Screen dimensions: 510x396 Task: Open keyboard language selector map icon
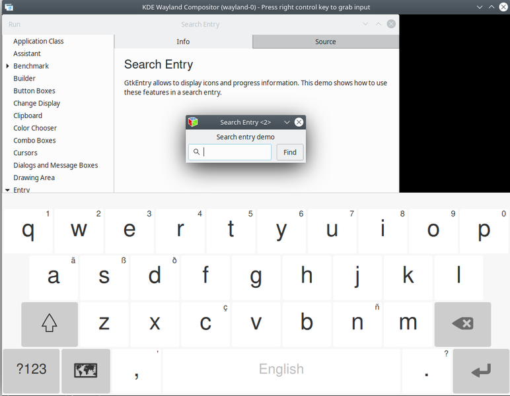click(x=86, y=370)
